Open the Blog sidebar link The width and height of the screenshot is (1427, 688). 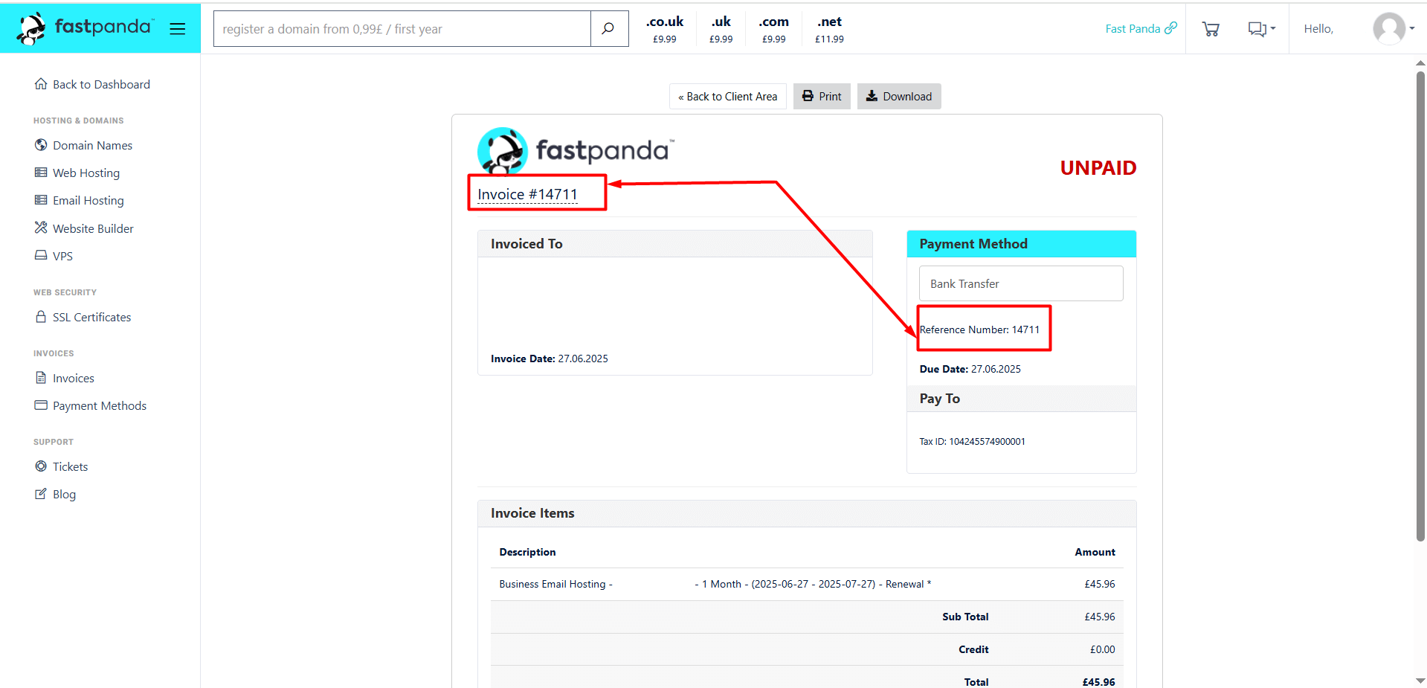pos(64,494)
